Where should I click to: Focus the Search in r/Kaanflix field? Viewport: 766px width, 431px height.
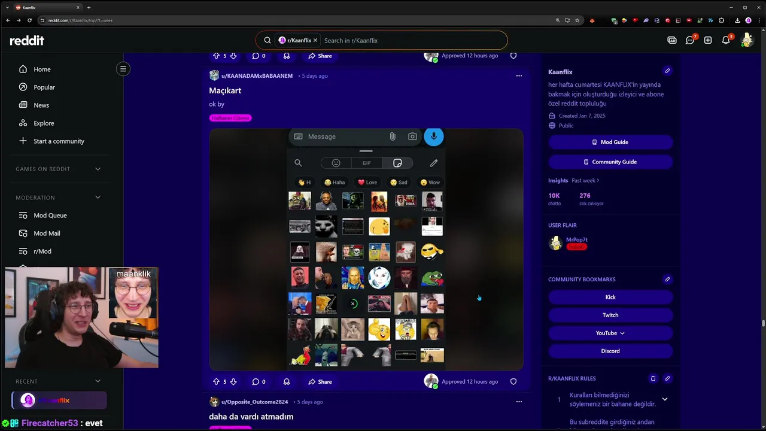coord(413,41)
